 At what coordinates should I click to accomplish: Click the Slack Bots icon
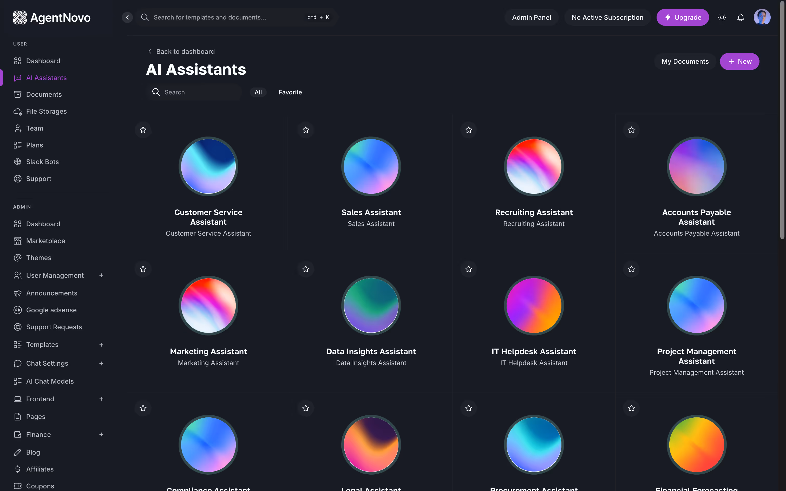tap(17, 162)
